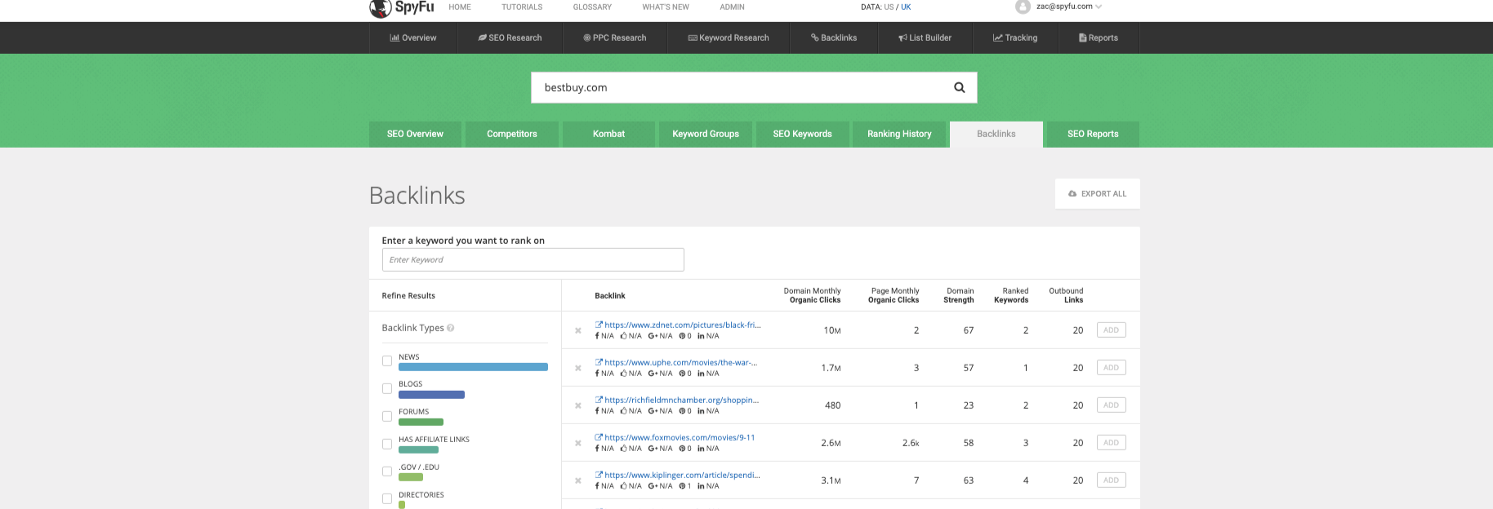Image resolution: width=1493 pixels, height=509 pixels.
Task: Switch to SEO Keywords tab
Action: click(x=803, y=134)
